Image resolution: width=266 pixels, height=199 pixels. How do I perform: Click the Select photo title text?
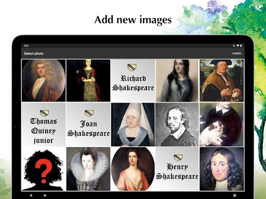(34, 53)
